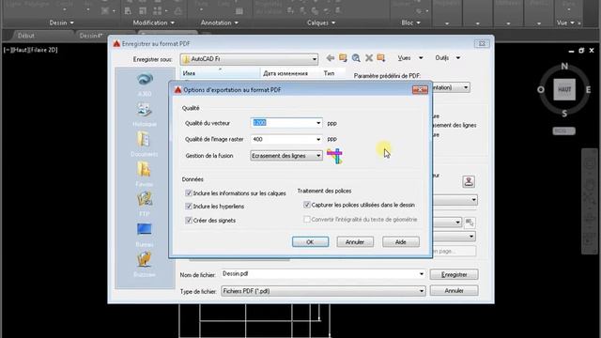This screenshot has width=601, height=338.
Task: Open the Favoris folder shortcut
Action: click(144, 169)
